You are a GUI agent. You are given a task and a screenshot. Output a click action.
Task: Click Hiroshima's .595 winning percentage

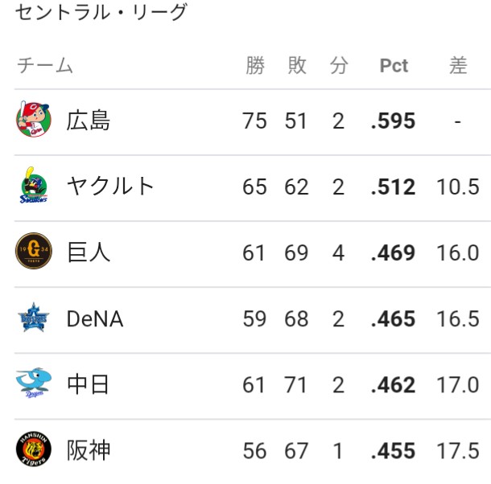[x=394, y=121]
